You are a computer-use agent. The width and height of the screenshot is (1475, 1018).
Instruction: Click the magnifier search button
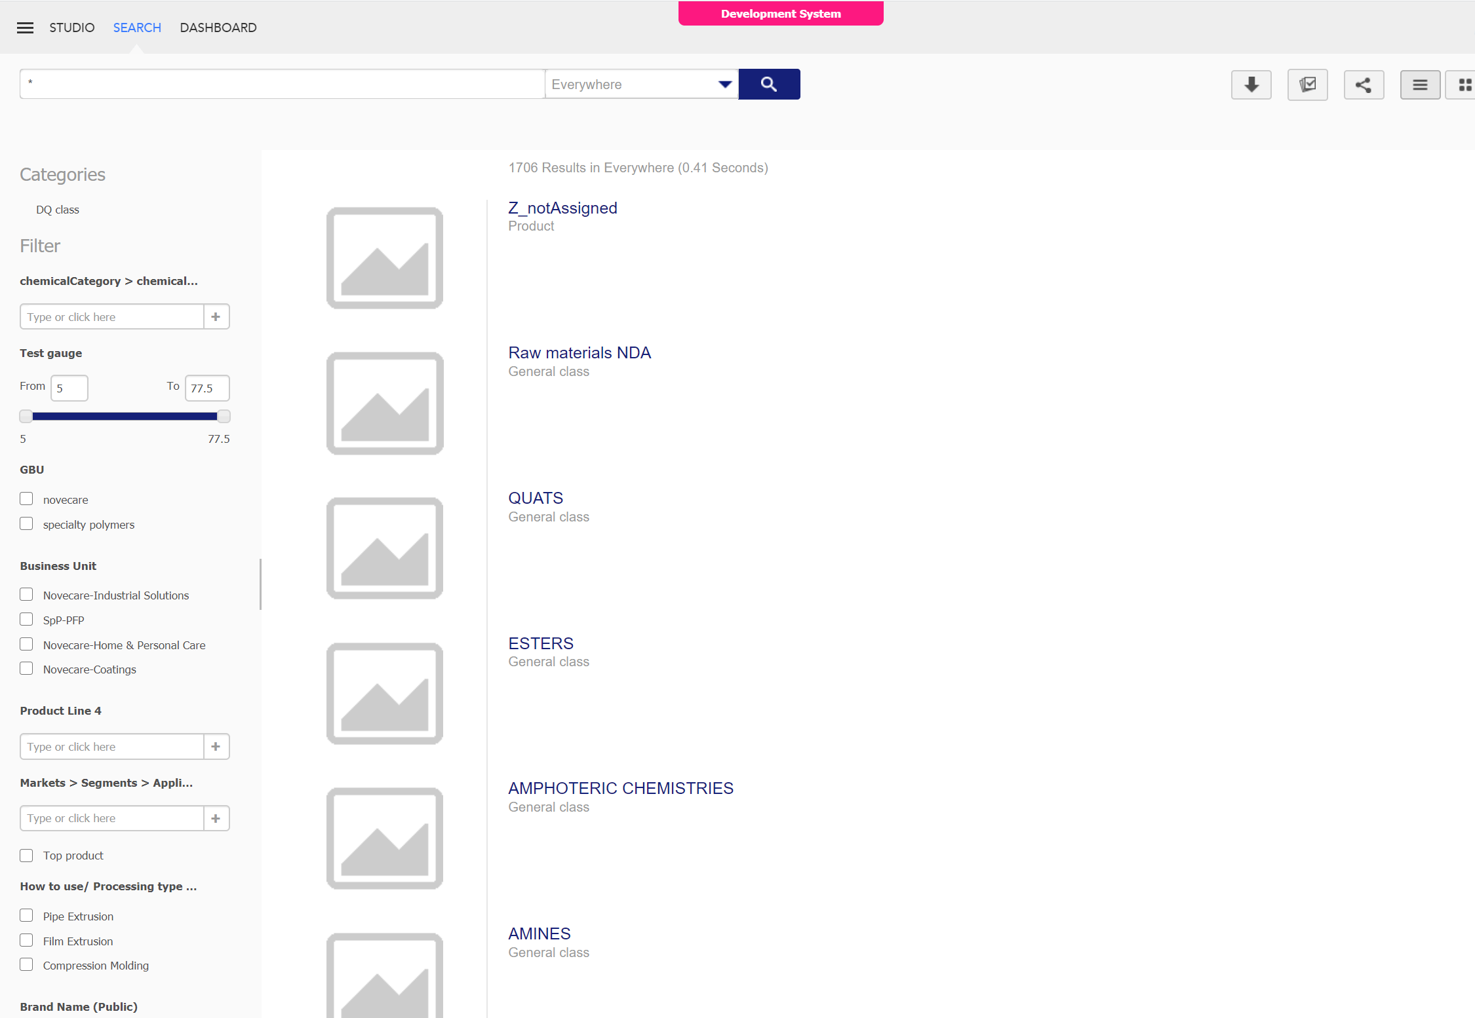[x=769, y=84]
